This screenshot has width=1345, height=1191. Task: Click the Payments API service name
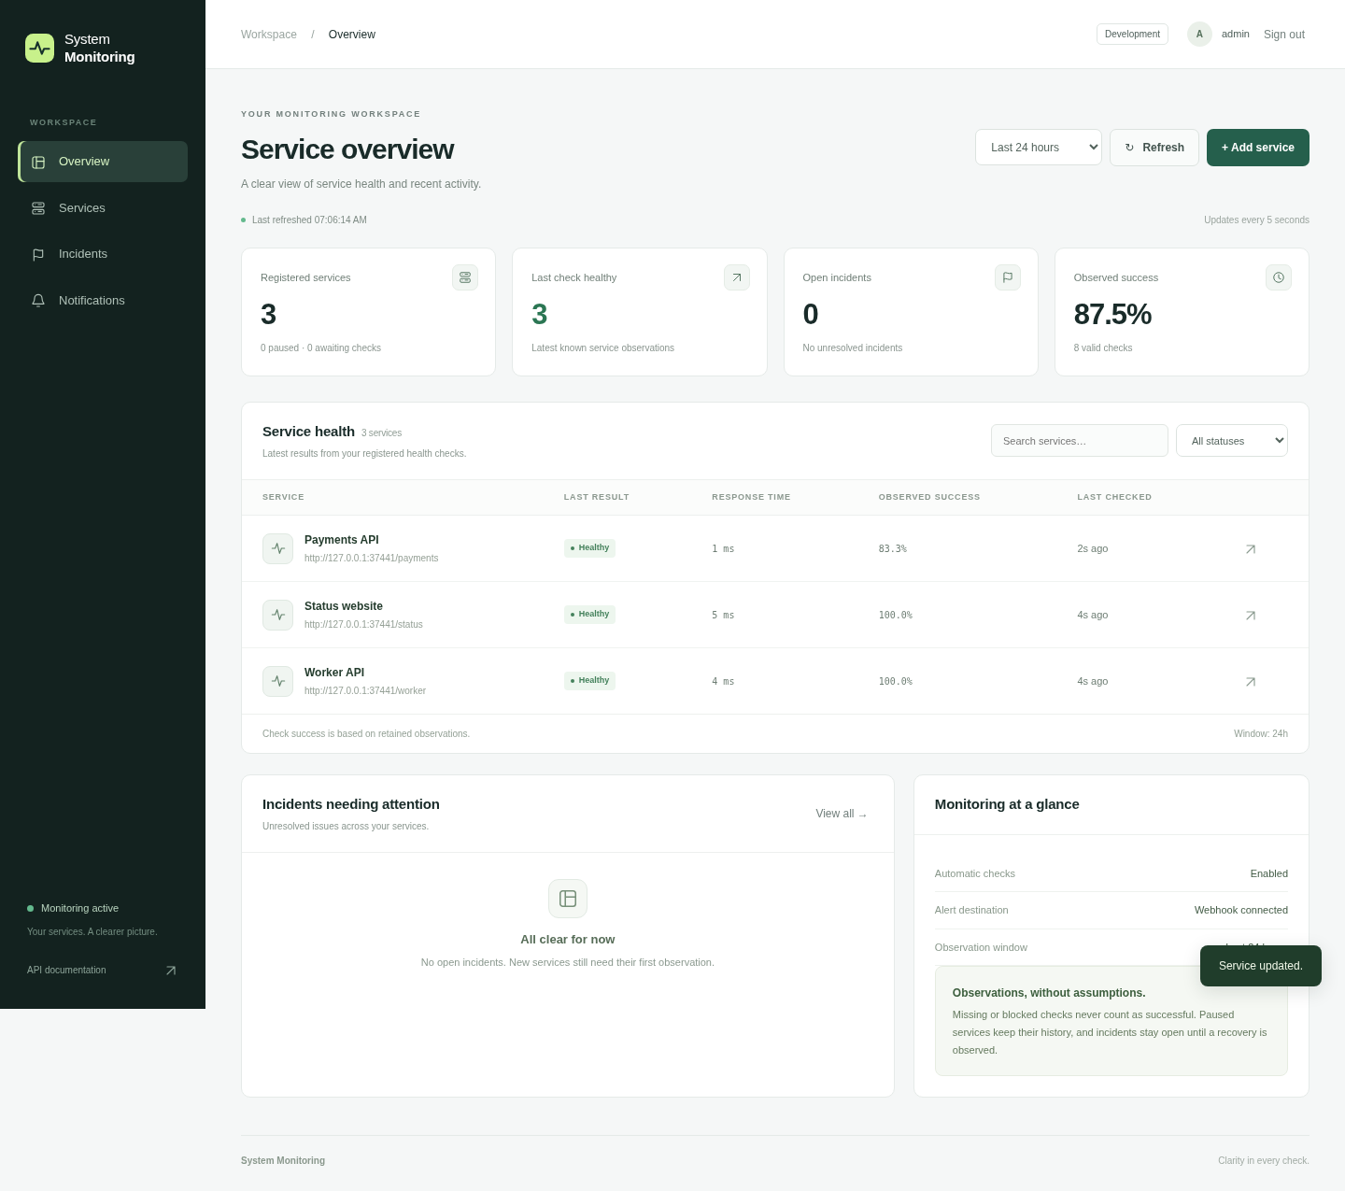[342, 540]
